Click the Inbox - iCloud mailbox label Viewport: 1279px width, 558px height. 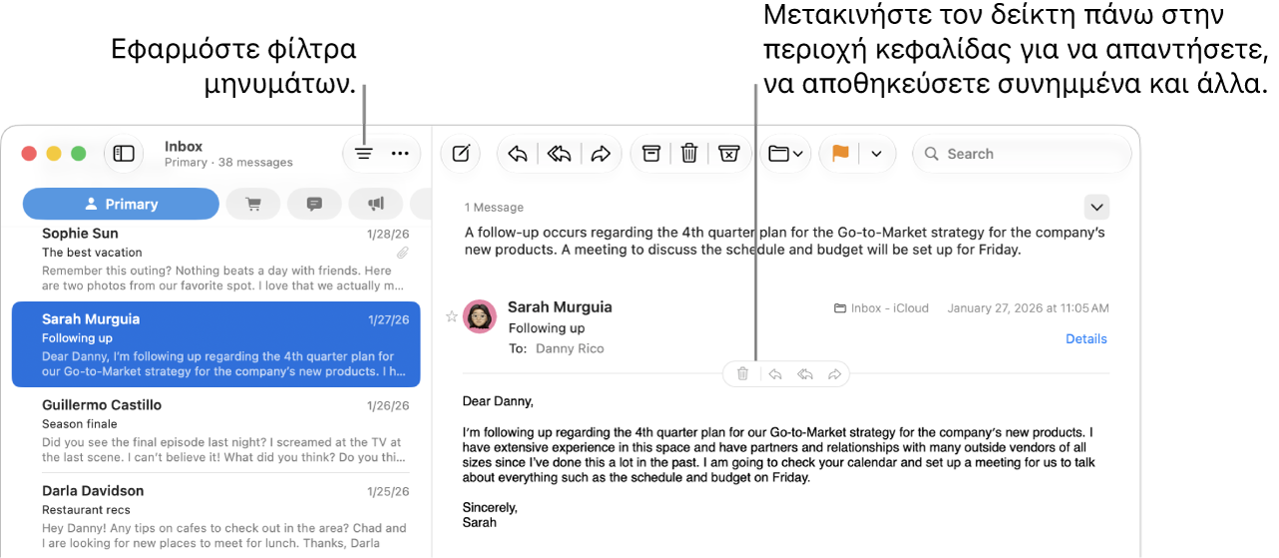tap(881, 308)
